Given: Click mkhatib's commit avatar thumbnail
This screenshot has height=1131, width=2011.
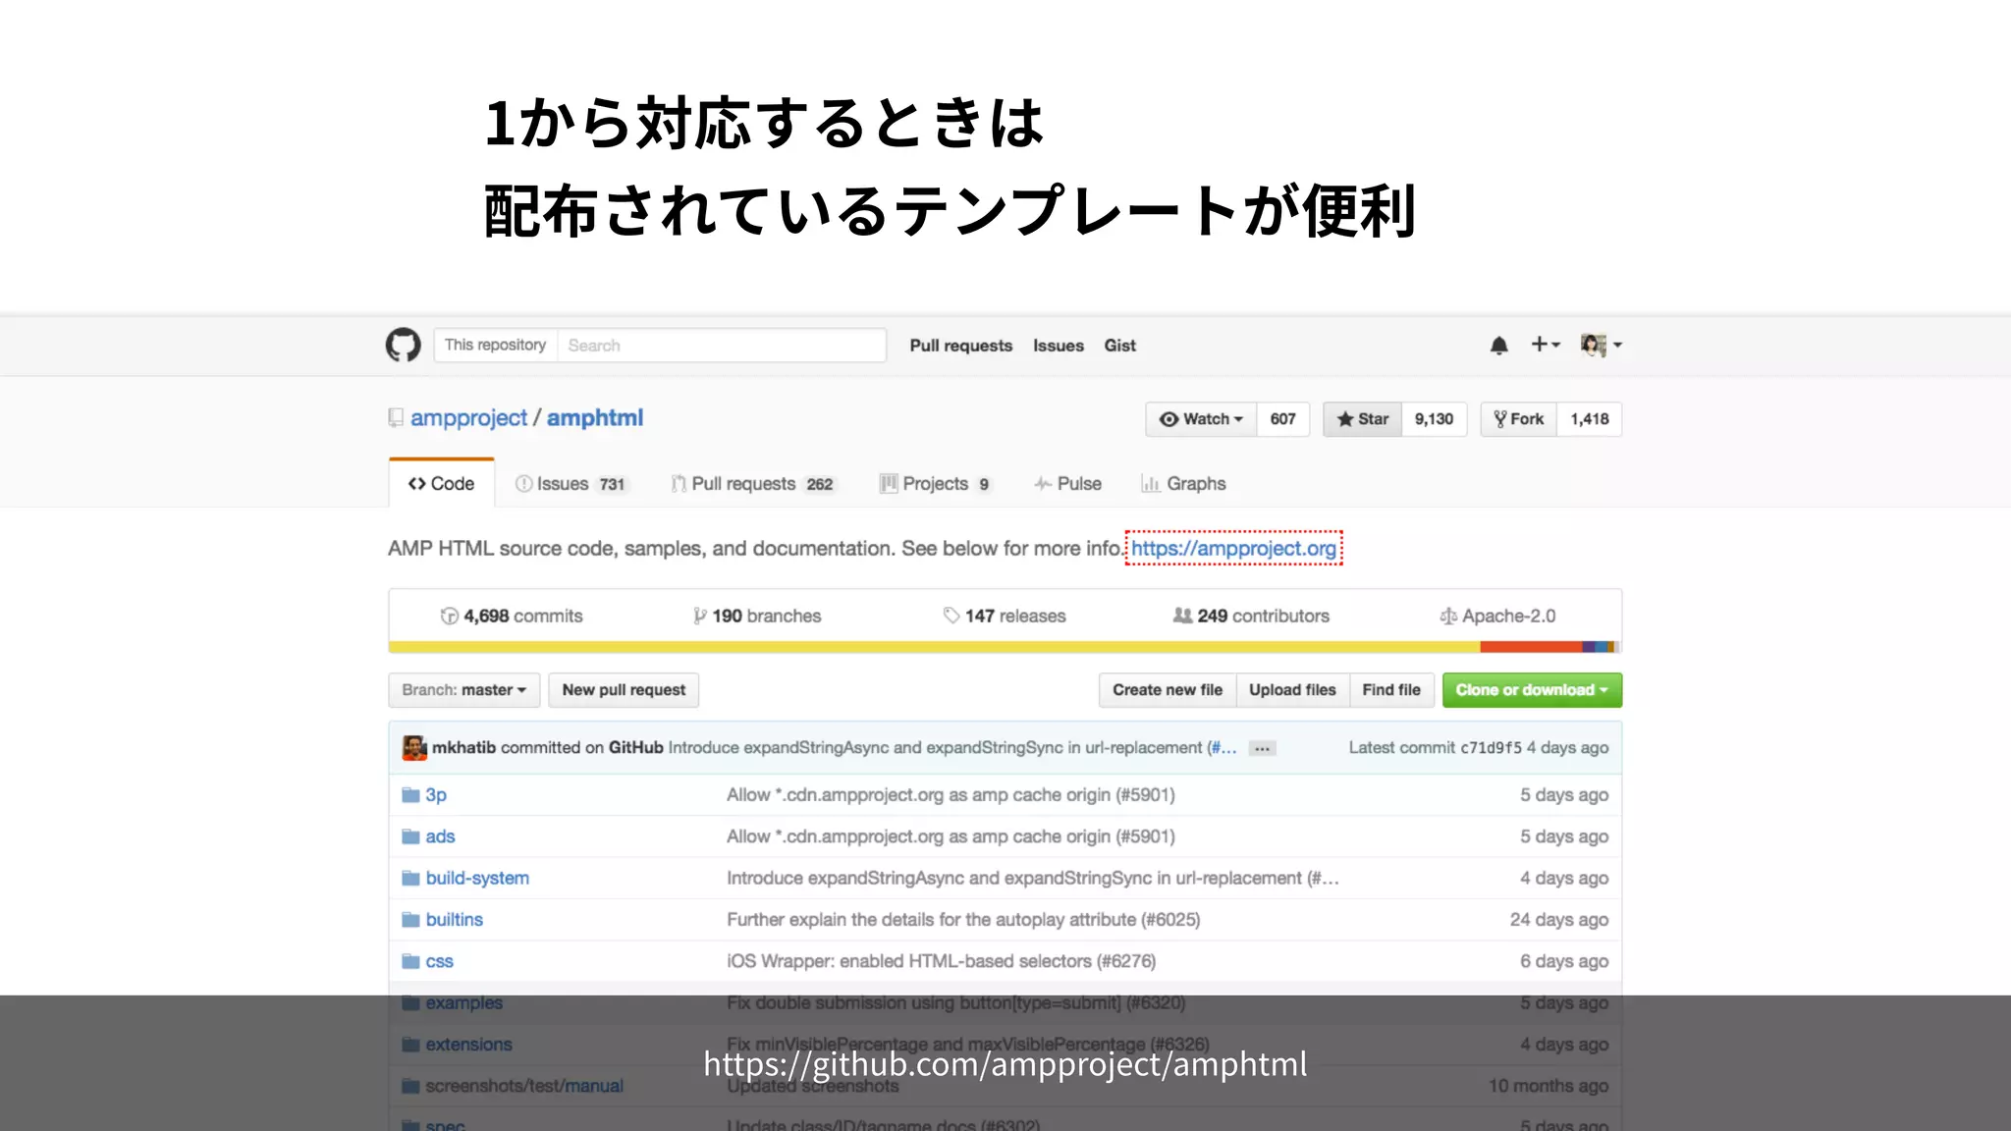Looking at the screenshot, I should [414, 748].
